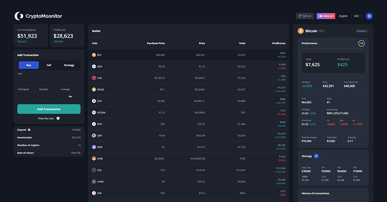Click the Deposit settings gear icon
387x202 pixels.
29,130
